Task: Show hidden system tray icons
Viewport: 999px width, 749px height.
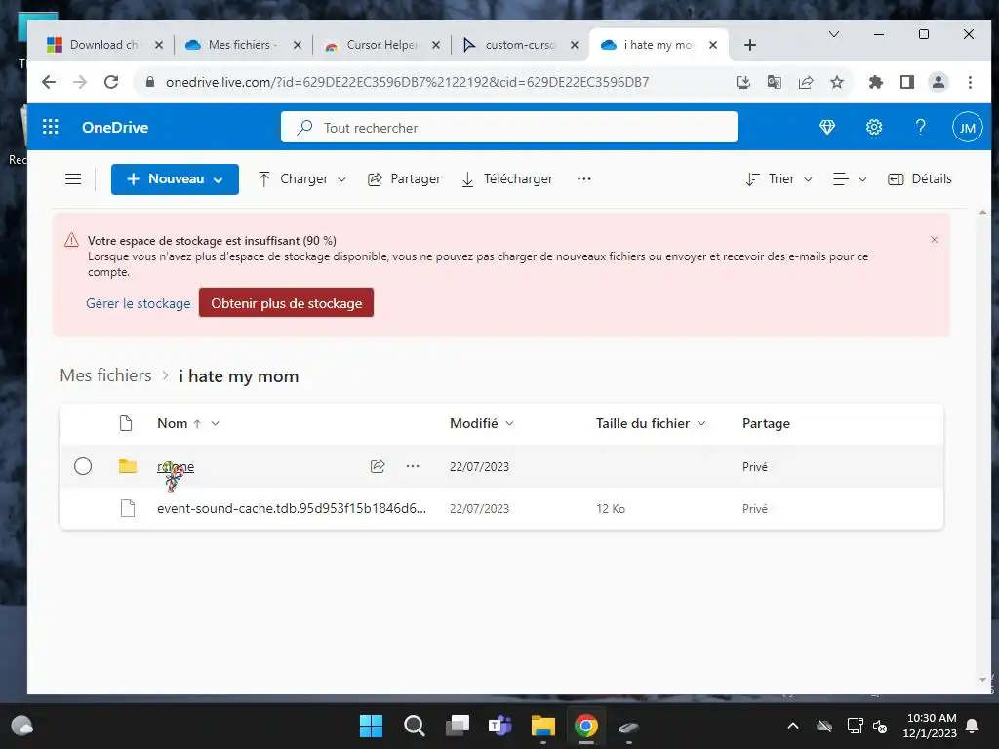Action: [x=792, y=726]
